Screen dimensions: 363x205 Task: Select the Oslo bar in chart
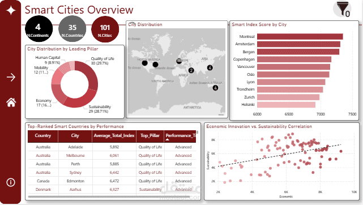point(293,75)
